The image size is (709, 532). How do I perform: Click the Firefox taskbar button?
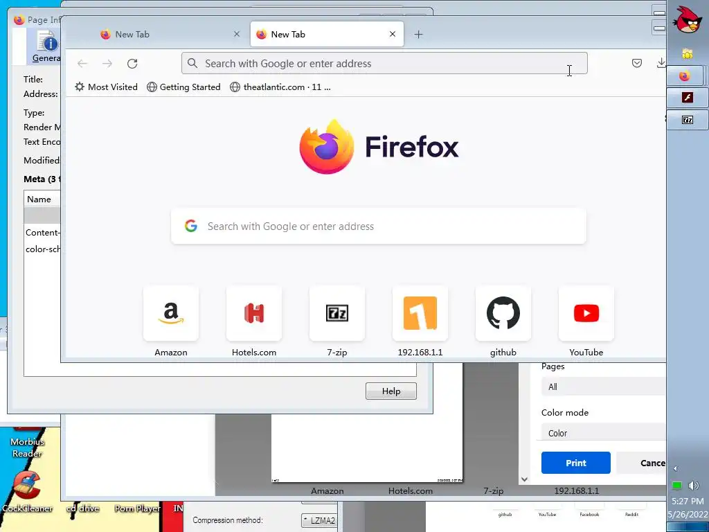685,76
